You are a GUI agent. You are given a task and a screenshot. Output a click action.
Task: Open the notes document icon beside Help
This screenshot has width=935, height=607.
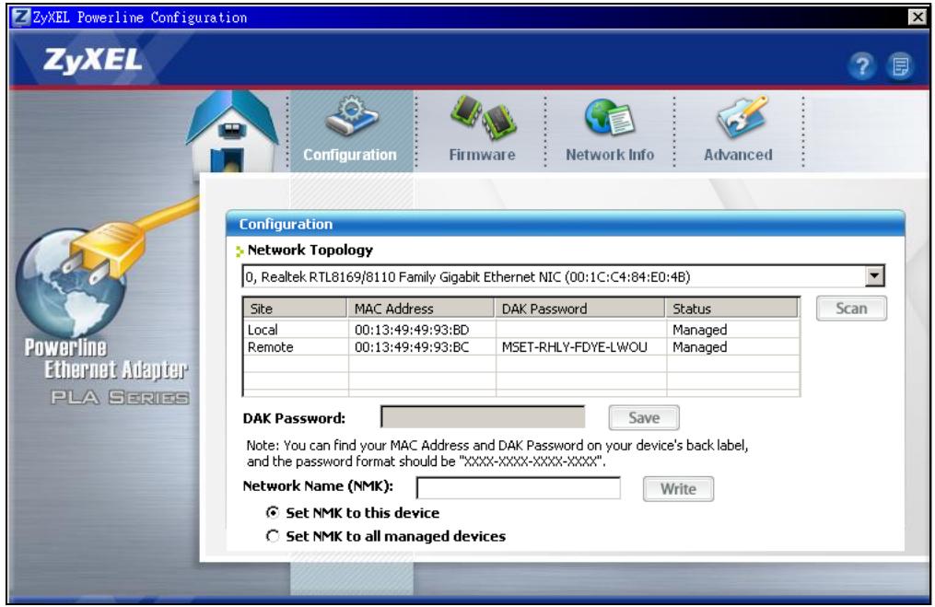(900, 65)
